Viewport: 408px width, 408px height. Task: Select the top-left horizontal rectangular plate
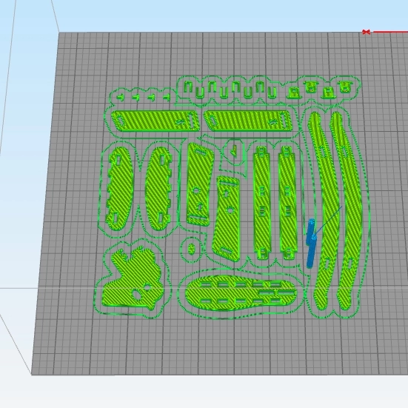point(155,121)
